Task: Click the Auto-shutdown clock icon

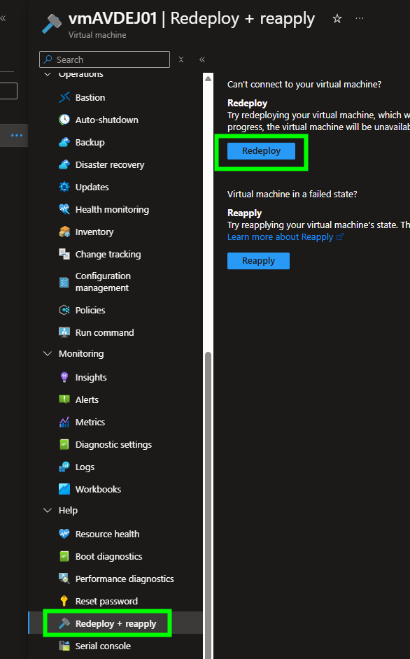Action: [x=64, y=120]
